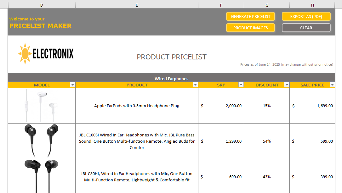Open the PRODUCT IMAGES button
Viewport: 342px width, 193px height.
tap(250, 28)
